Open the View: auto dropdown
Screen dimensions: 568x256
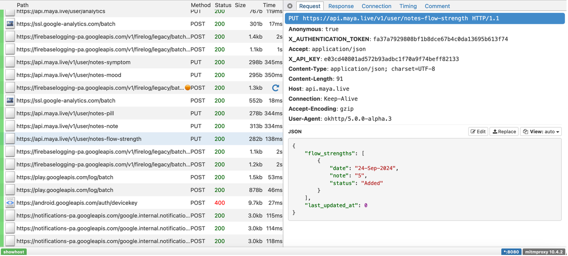[541, 132]
